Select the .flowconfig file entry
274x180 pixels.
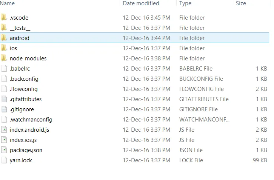(x=135, y=89)
